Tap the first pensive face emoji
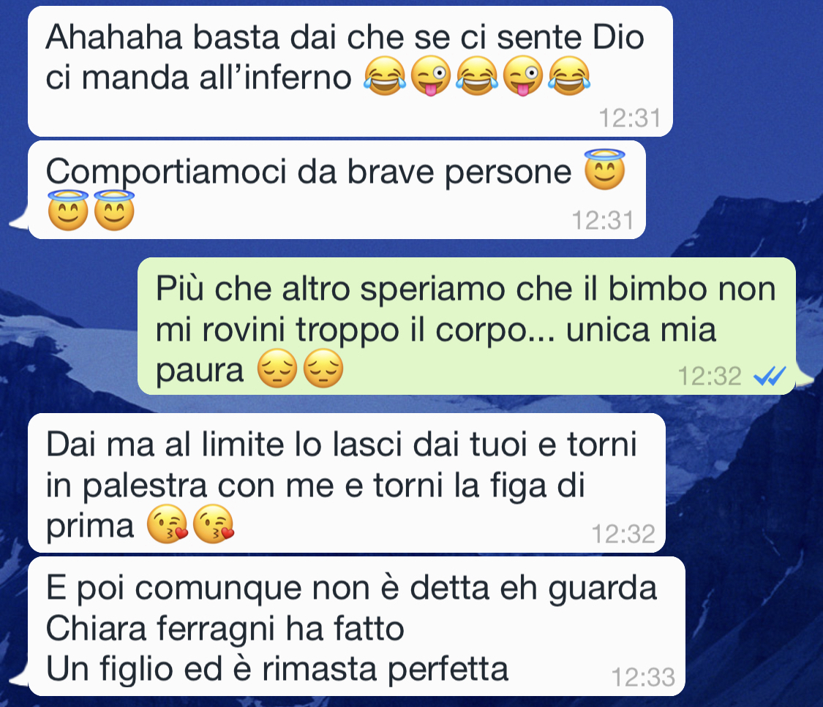823x707 pixels. pyautogui.click(x=277, y=368)
